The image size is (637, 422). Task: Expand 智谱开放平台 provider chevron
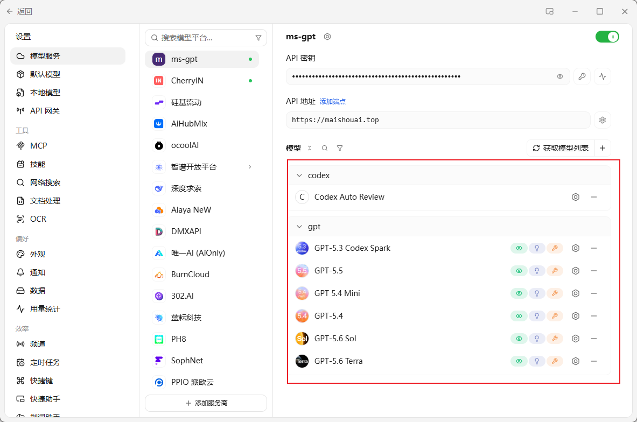point(250,167)
